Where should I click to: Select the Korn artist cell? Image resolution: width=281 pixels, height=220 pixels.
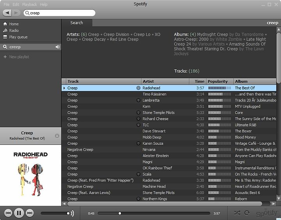pyautogui.click(x=146, y=107)
